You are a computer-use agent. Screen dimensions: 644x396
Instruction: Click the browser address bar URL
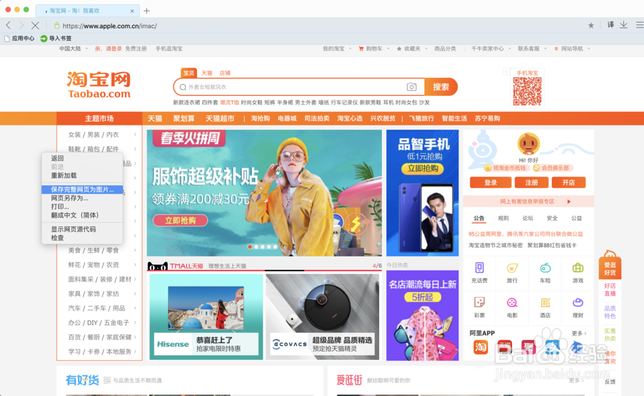109,26
